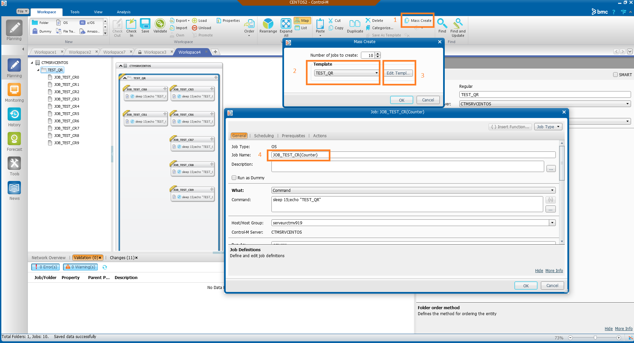Viewport: 634px width, 343px height.
Task: Click the Expand All icon
Action: (x=286, y=28)
